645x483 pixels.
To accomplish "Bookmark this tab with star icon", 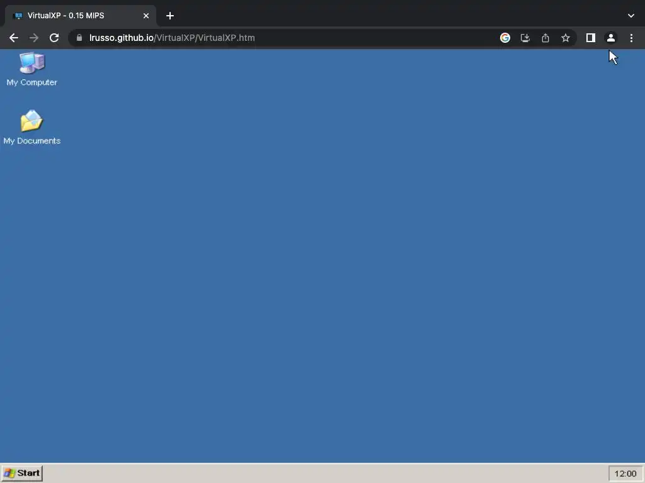I will pyautogui.click(x=566, y=38).
